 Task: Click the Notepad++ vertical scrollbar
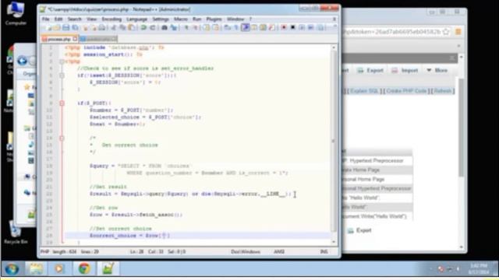(x=334, y=142)
